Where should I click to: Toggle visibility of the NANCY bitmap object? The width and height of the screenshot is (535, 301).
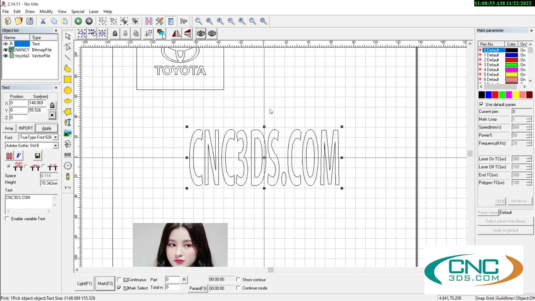(5, 50)
